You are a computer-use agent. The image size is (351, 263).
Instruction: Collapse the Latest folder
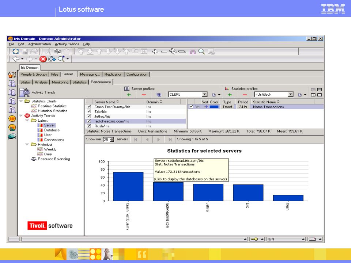[x=27, y=120]
